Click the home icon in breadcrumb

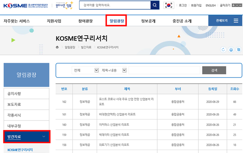click(57, 47)
